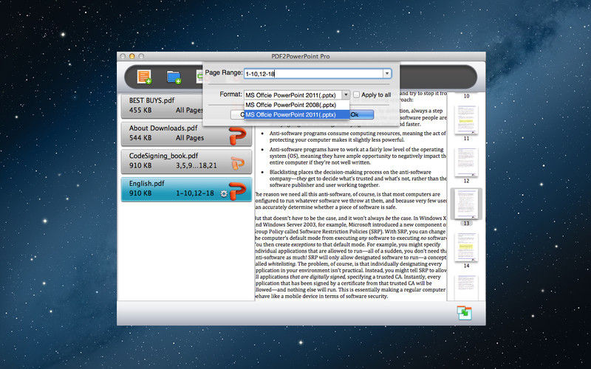Screen dimensions: 591x369
Task: Click the Format dropdown arrow
Action: click(x=346, y=94)
